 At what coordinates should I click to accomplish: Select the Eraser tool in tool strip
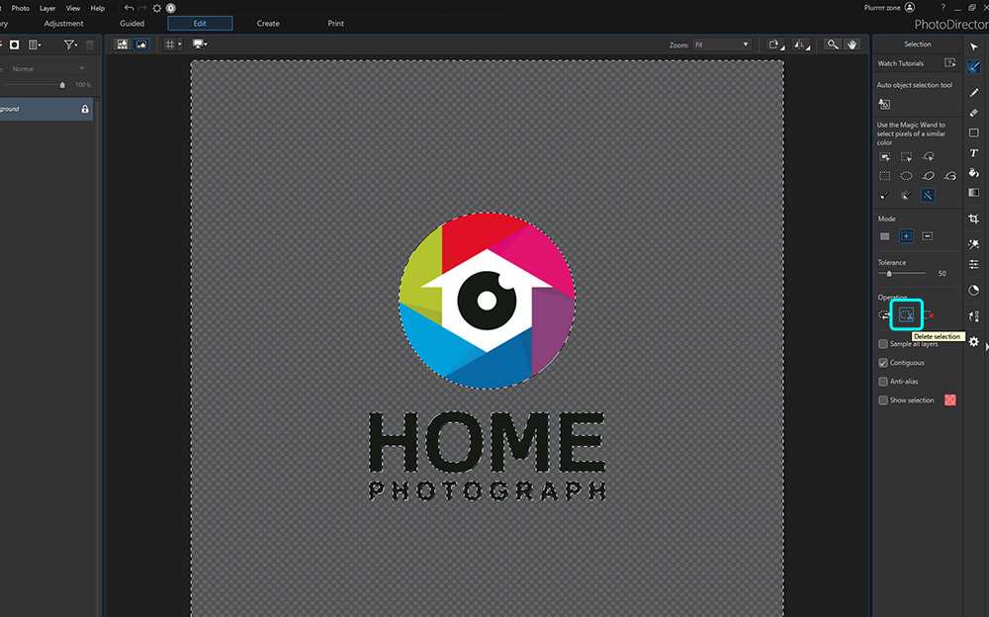click(974, 113)
